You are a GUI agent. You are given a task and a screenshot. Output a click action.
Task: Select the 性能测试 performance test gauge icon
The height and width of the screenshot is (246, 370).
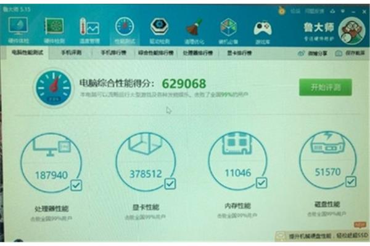tap(125, 26)
